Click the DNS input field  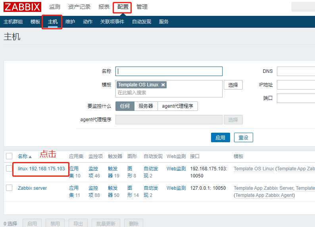point(296,71)
